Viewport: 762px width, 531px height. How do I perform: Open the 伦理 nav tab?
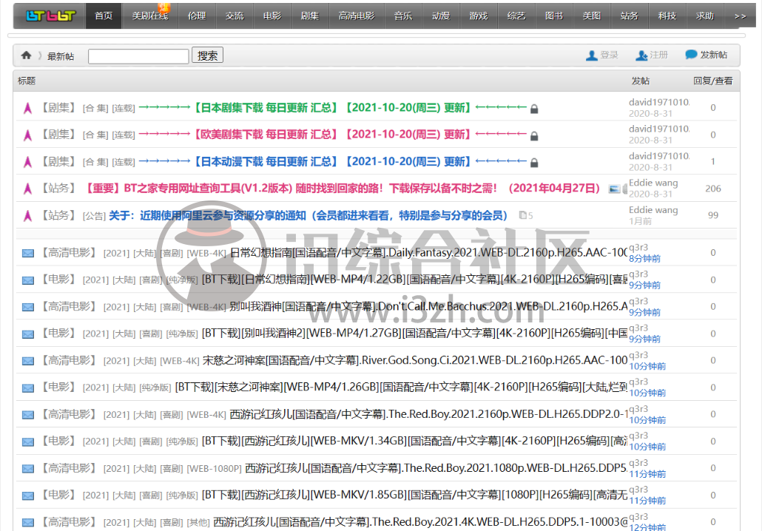click(197, 16)
